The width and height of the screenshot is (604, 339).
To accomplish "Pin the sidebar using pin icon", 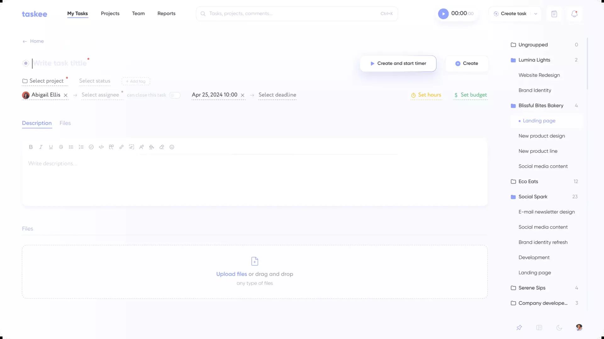I will coord(519,328).
